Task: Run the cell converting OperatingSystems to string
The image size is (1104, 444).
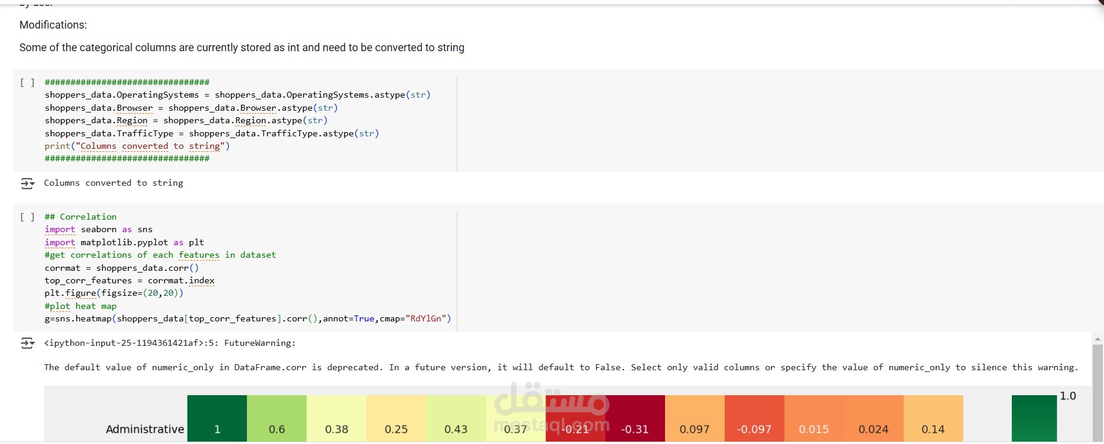Action: (27, 83)
